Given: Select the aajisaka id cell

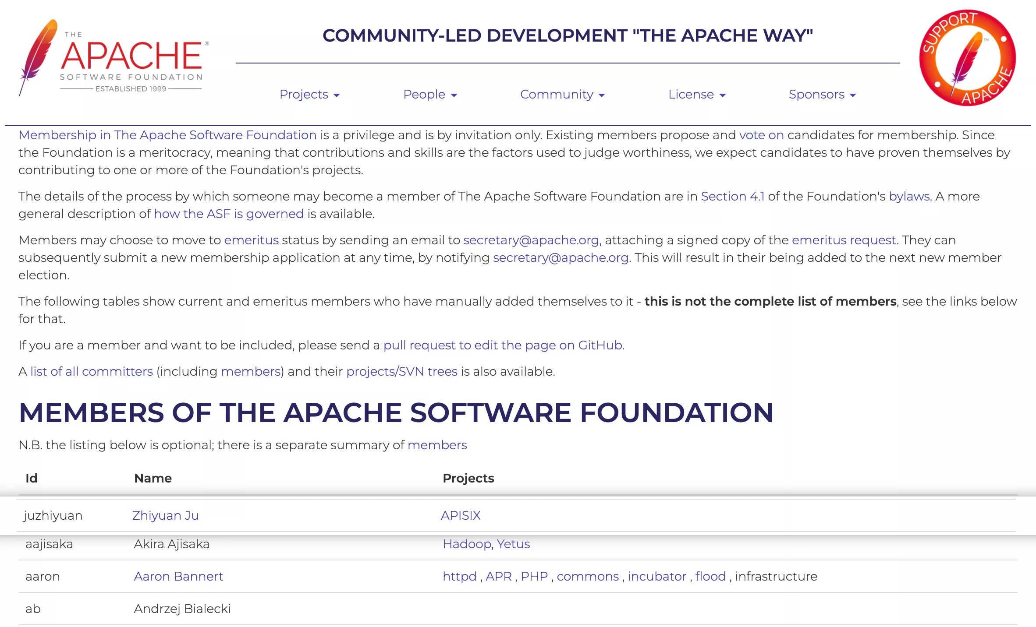Looking at the screenshot, I should click(x=49, y=544).
